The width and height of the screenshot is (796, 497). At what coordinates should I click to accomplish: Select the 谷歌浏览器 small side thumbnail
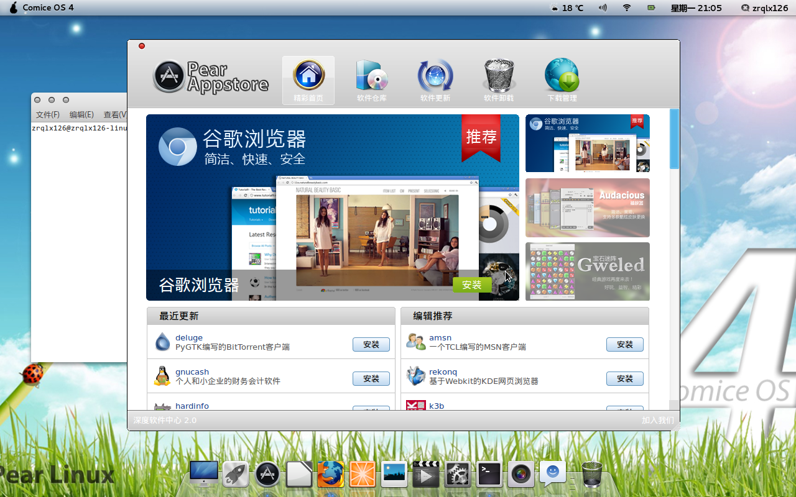(x=588, y=144)
